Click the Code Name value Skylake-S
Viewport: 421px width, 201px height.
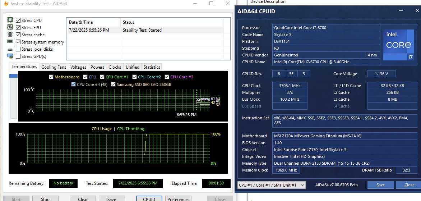[x=326, y=35]
